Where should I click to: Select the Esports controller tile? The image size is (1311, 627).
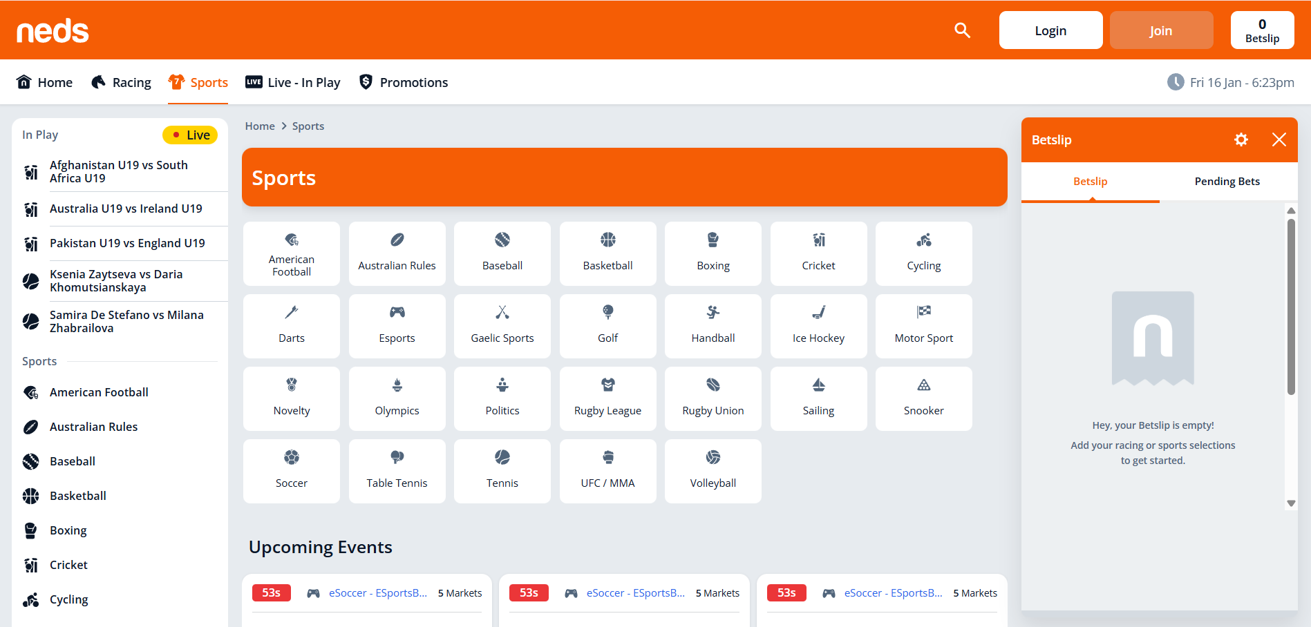point(397,326)
